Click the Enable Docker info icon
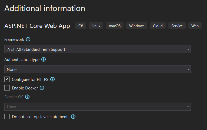Screen dimensions: 207x130 42,88
